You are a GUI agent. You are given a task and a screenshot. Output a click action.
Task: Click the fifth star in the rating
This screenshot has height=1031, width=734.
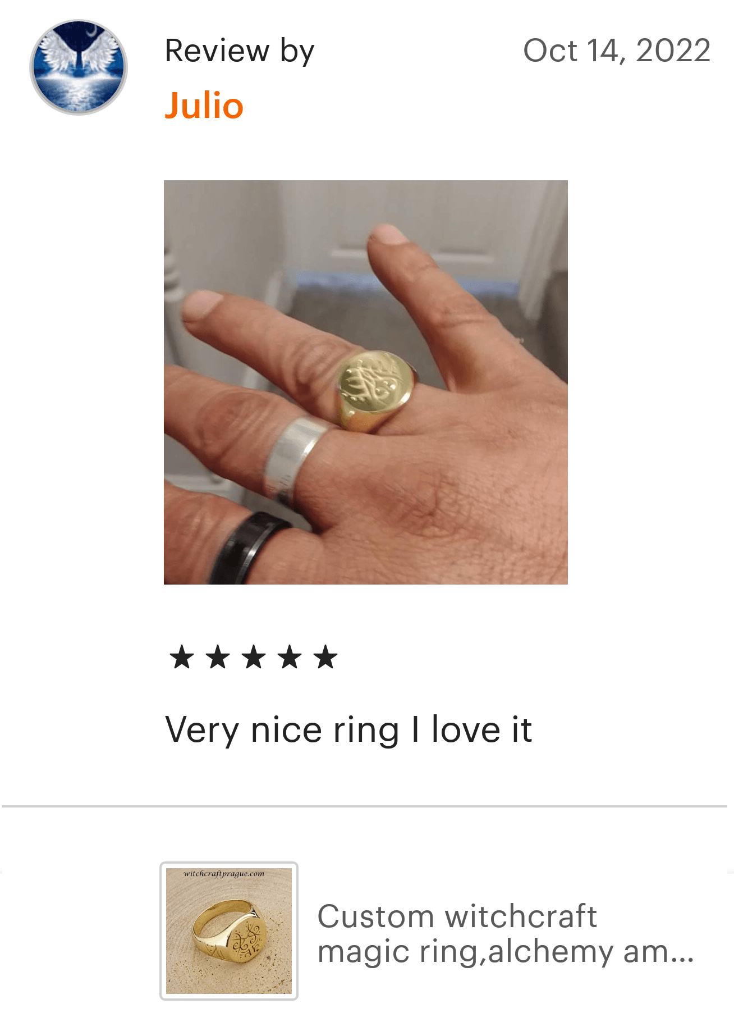point(325,656)
